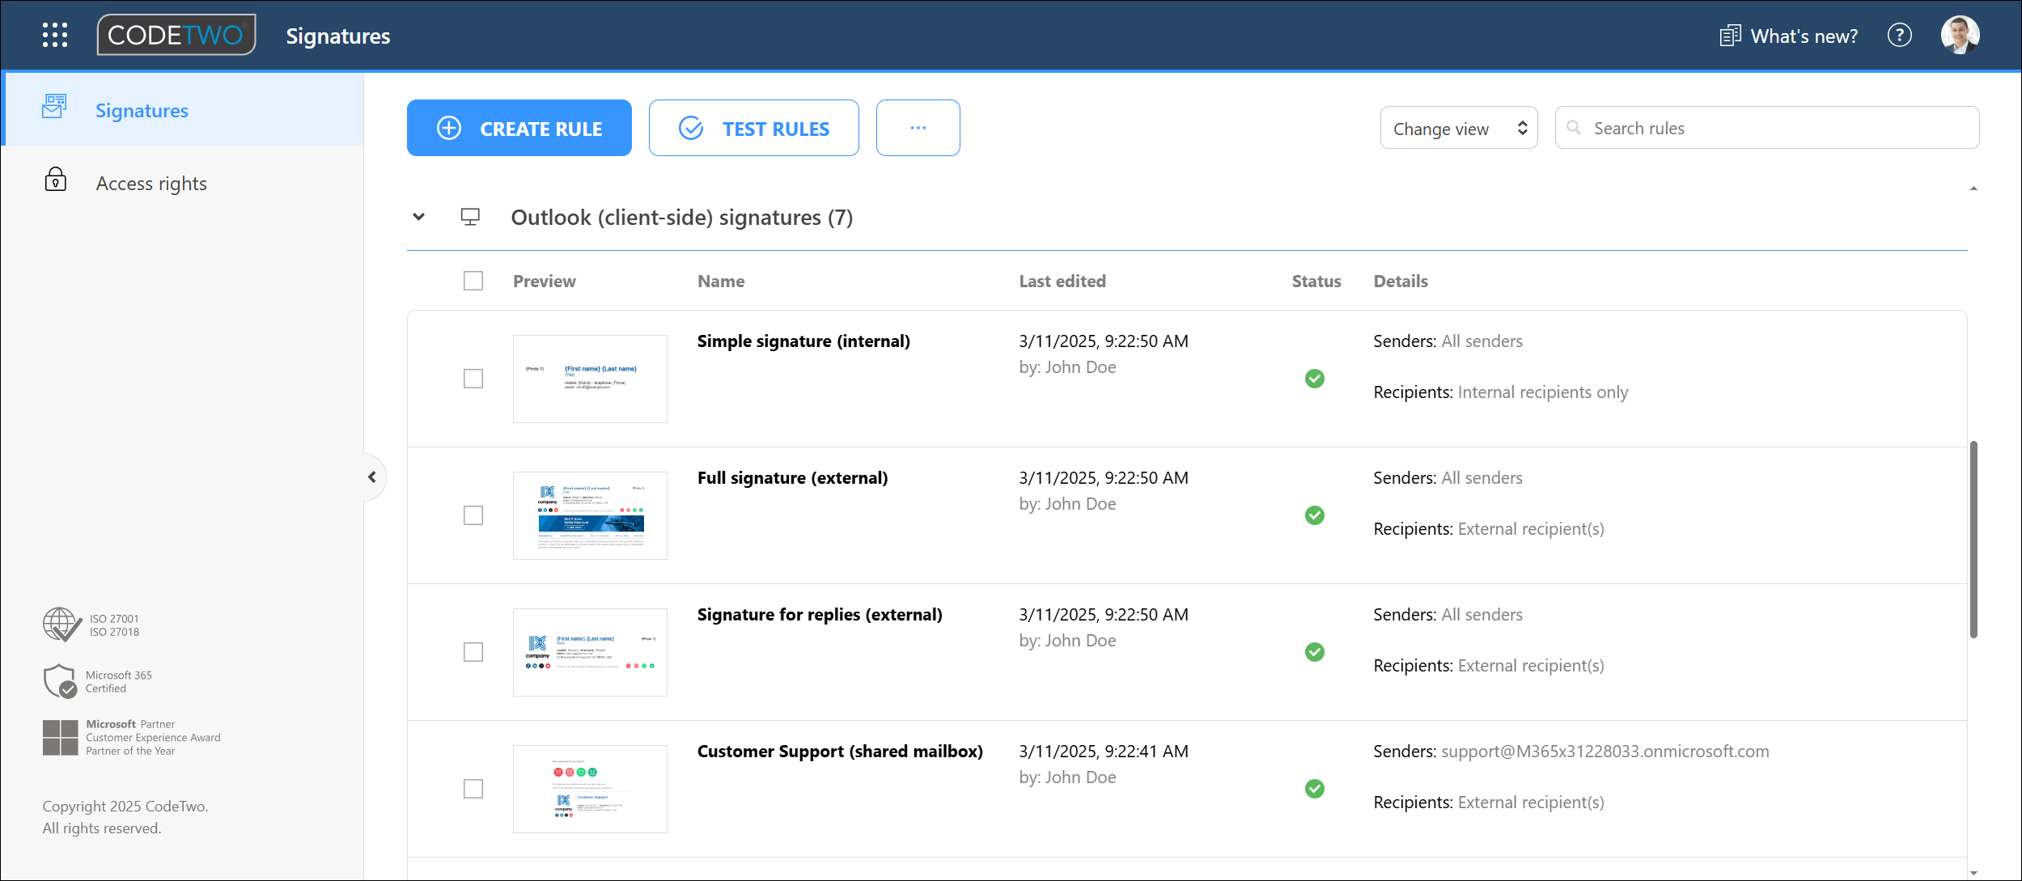Click the monitor icon beside Outlook signatures

[470, 217]
